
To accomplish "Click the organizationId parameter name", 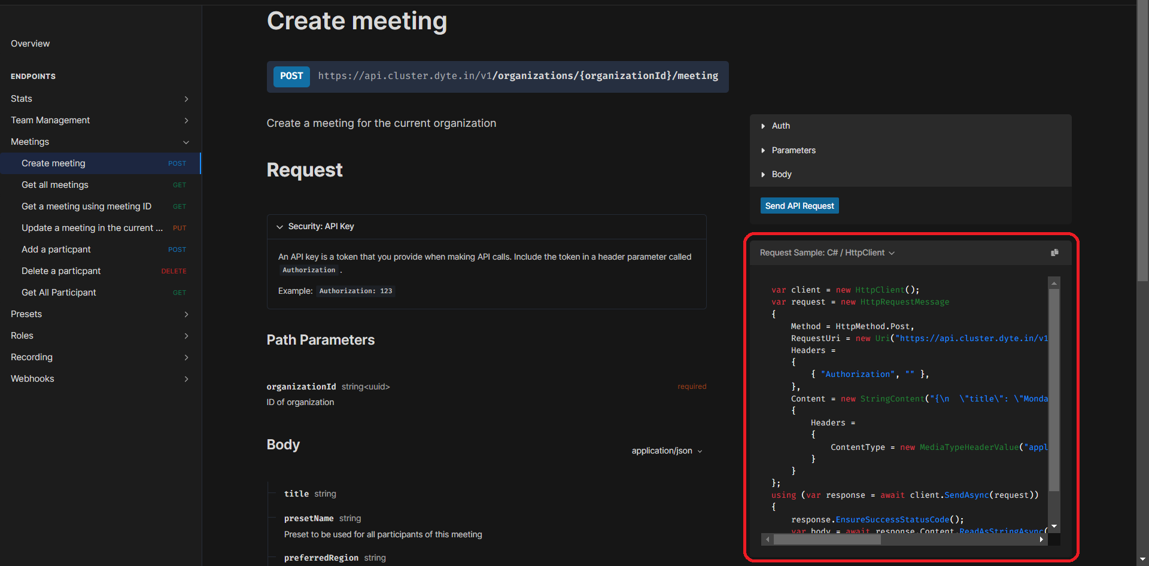I will [301, 387].
